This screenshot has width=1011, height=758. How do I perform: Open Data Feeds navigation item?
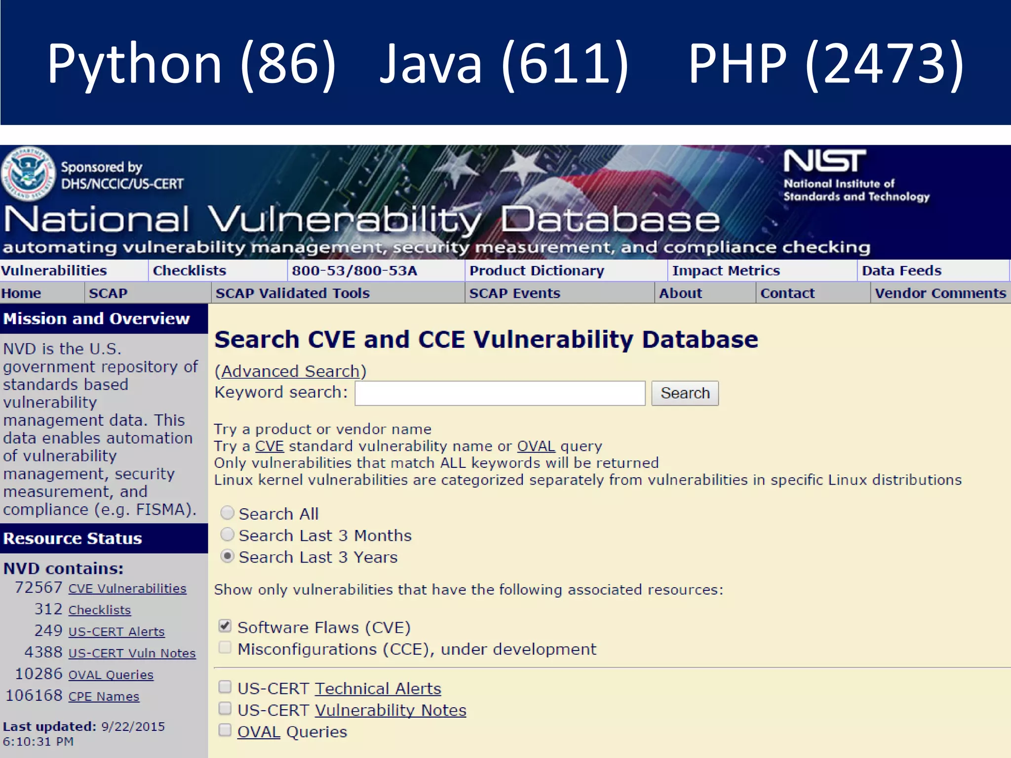(x=901, y=270)
